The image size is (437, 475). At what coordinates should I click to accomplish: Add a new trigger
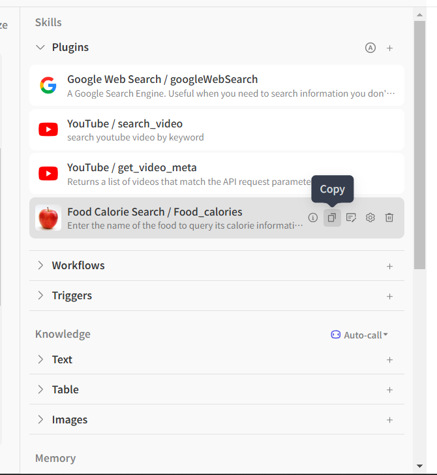389,296
